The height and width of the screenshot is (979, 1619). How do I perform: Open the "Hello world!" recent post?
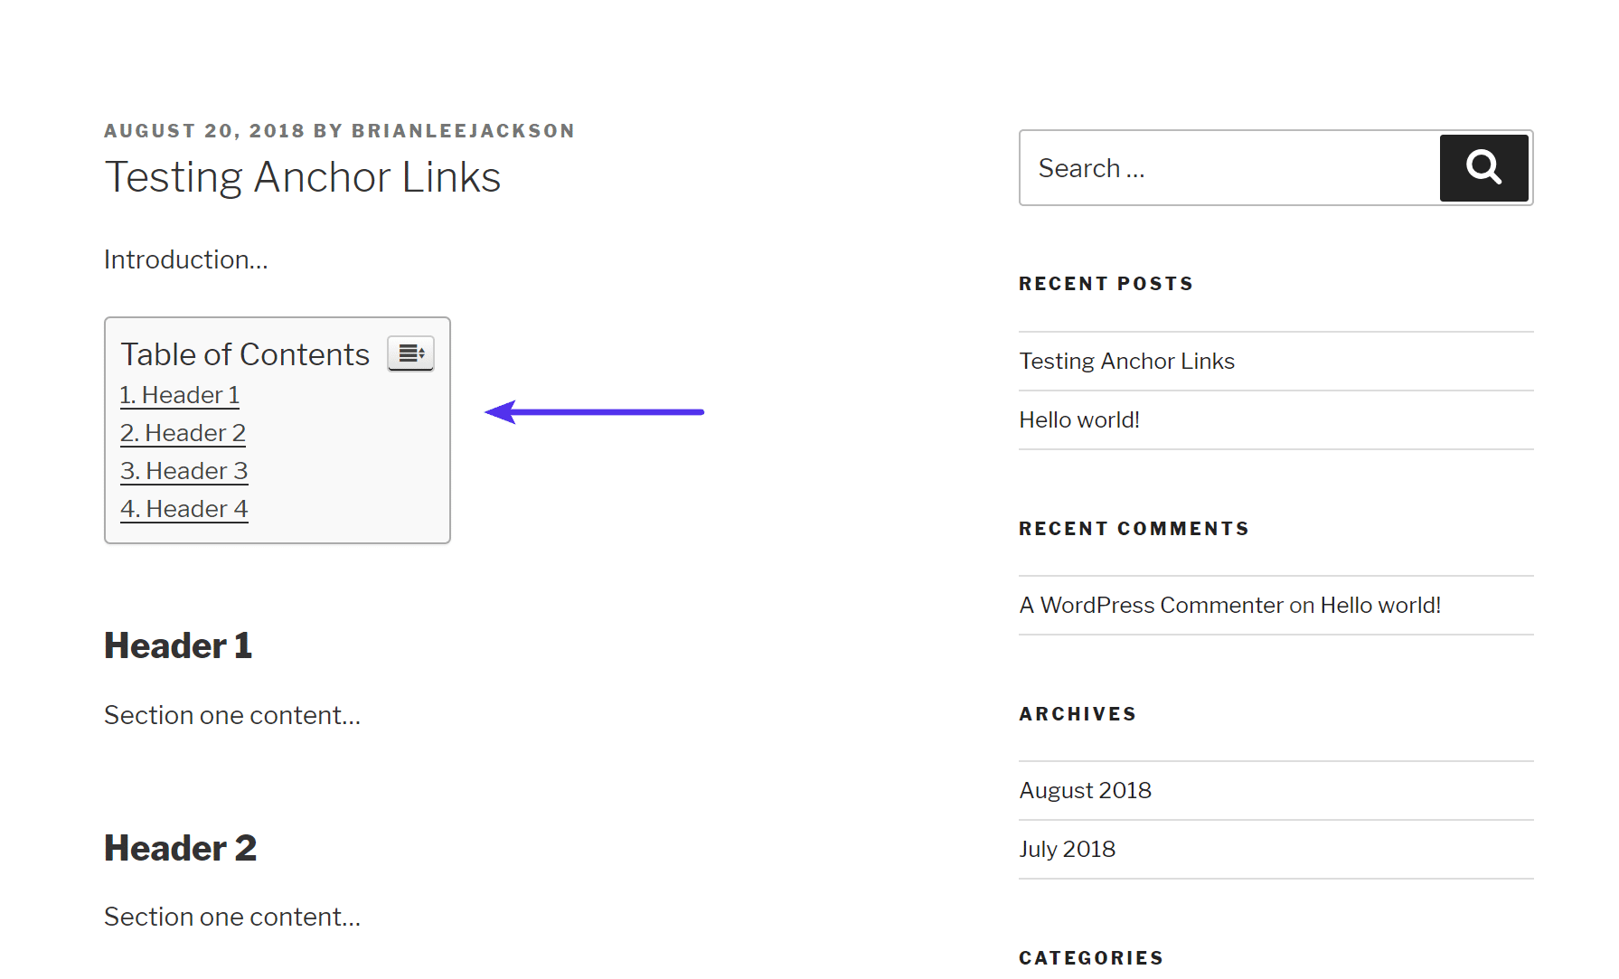click(1078, 419)
